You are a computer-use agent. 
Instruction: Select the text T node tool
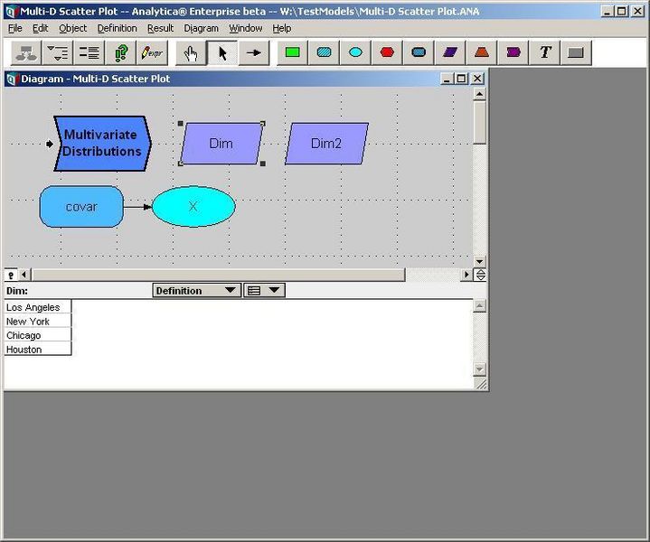coord(545,52)
